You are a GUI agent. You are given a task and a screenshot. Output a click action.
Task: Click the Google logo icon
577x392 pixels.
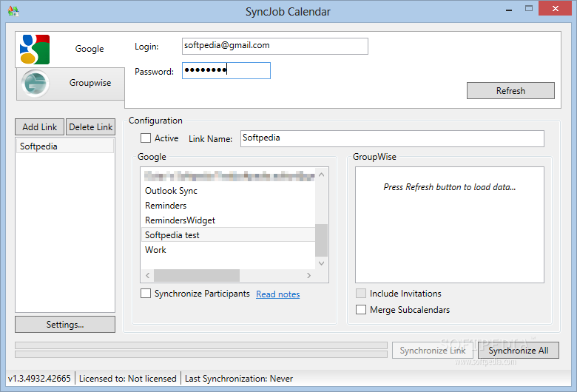[x=35, y=50]
